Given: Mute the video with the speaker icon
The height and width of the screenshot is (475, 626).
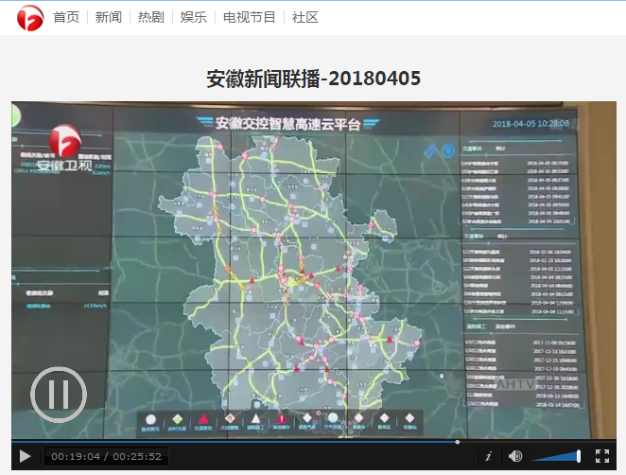Looking at the screenshot, I should point(515,456).
